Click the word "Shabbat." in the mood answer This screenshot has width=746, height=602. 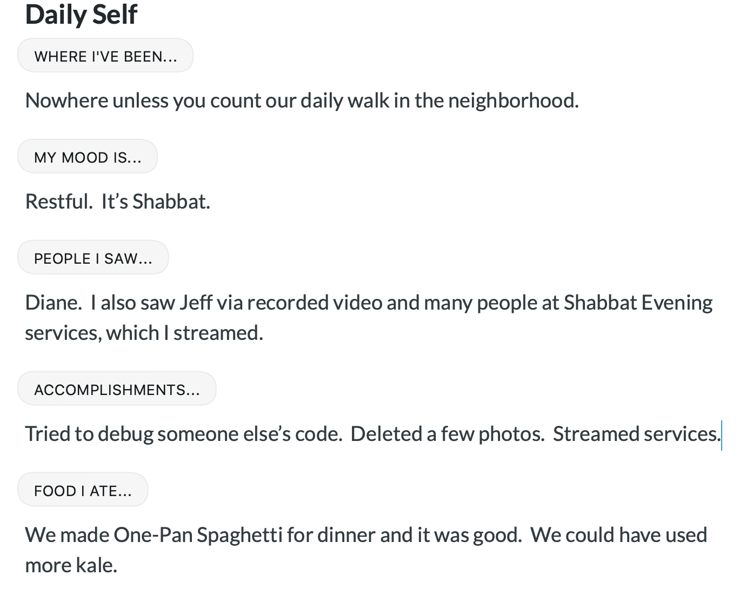pyautogui.click(x=171, y=202)
